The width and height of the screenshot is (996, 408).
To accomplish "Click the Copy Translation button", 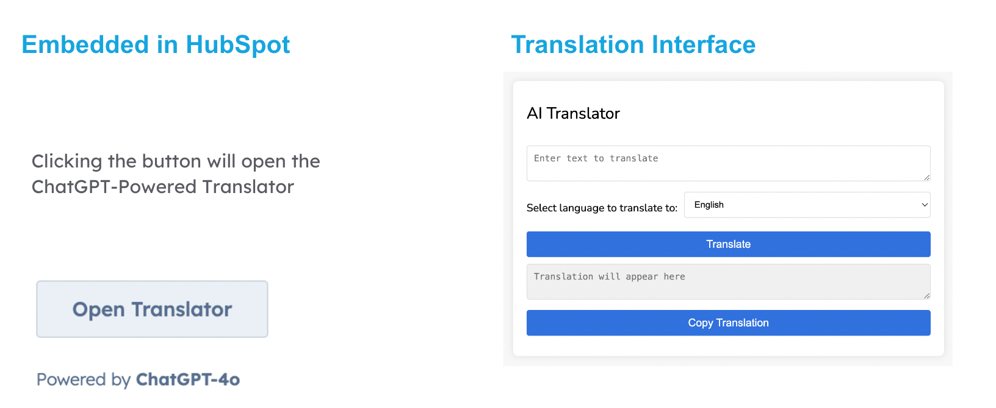I will (728, 323).
